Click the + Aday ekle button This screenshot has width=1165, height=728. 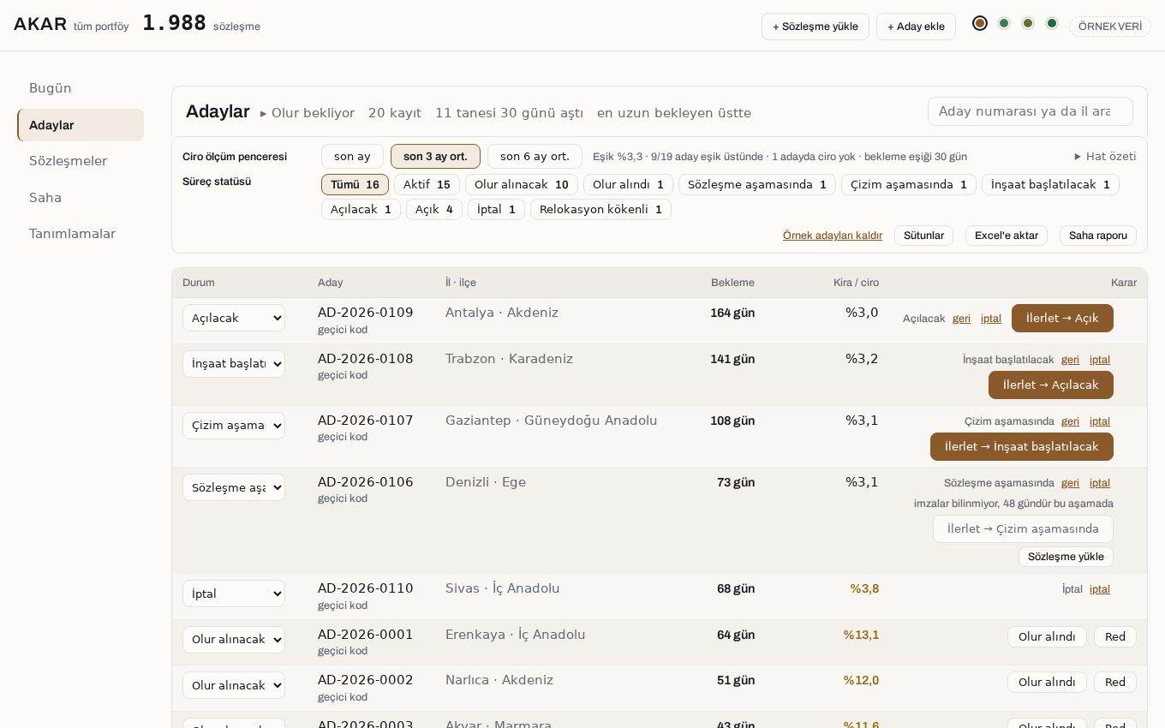(x=916, y=27)
